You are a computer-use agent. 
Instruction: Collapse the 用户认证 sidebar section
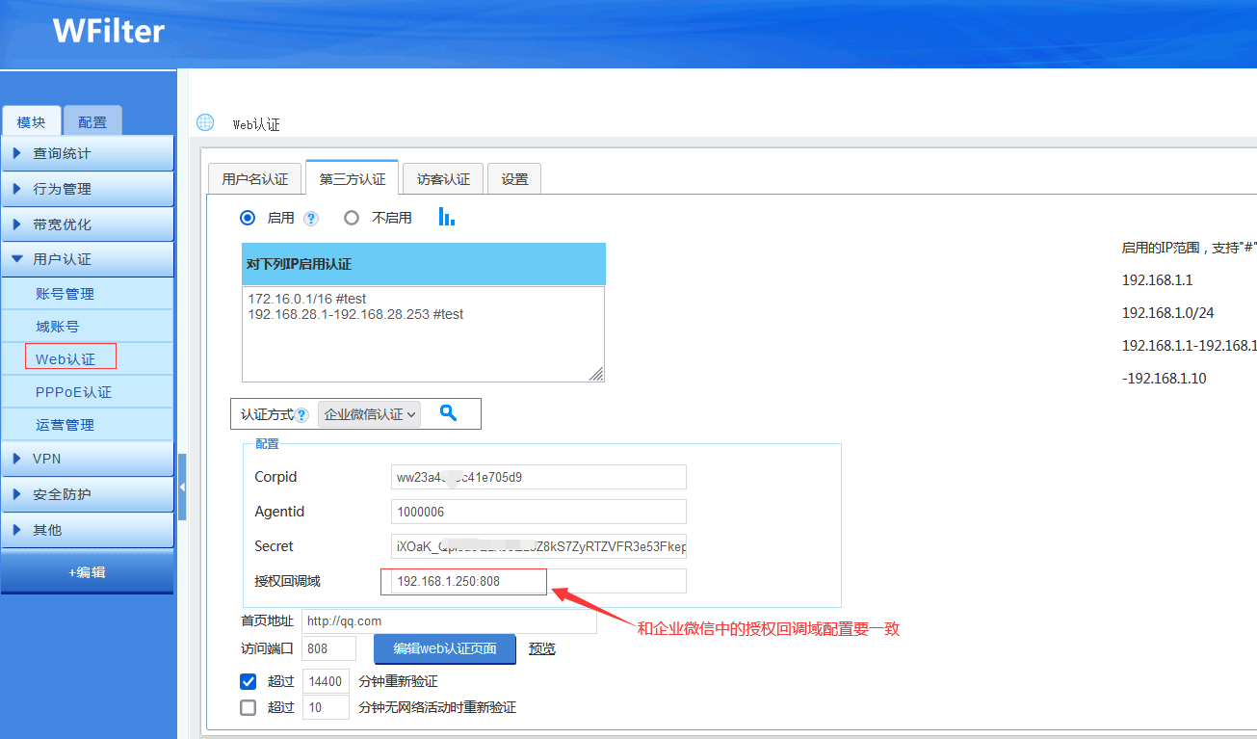87,259
